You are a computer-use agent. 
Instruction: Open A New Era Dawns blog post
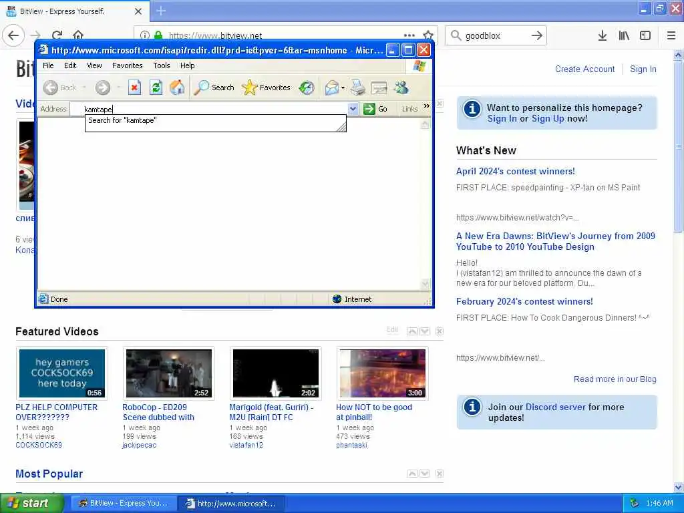(555, 241)
